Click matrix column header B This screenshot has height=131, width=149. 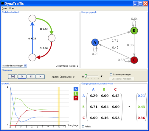tap(104, 89)
